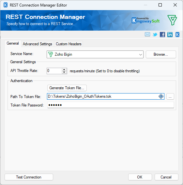Click the Browse... button
The image size is (183, 185).
click(x=161, y=54)
